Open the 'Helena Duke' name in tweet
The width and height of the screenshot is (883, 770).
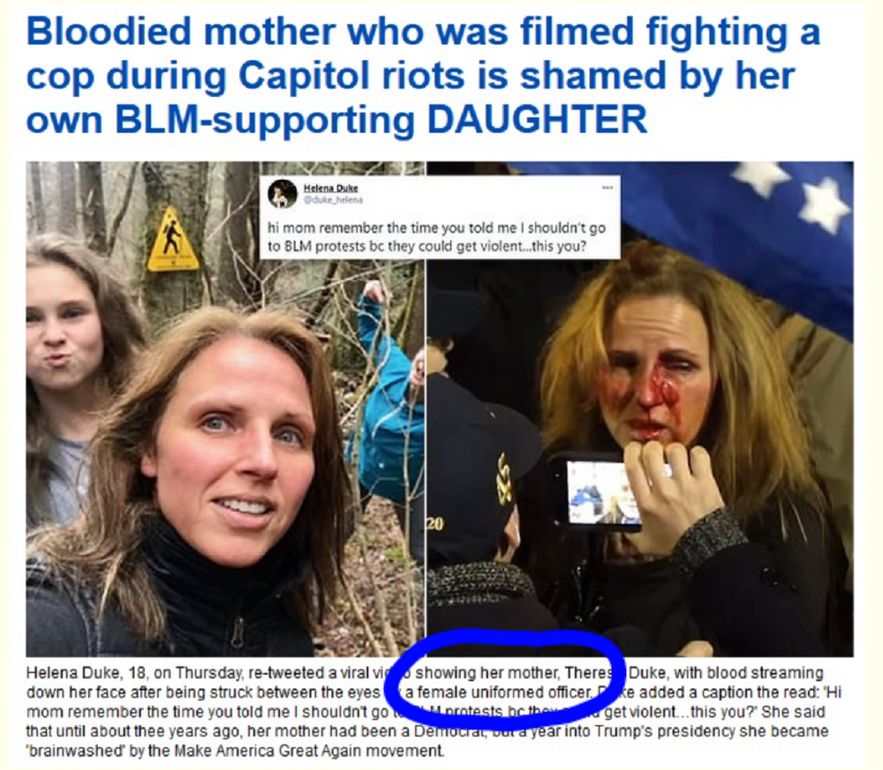point(330,189)
